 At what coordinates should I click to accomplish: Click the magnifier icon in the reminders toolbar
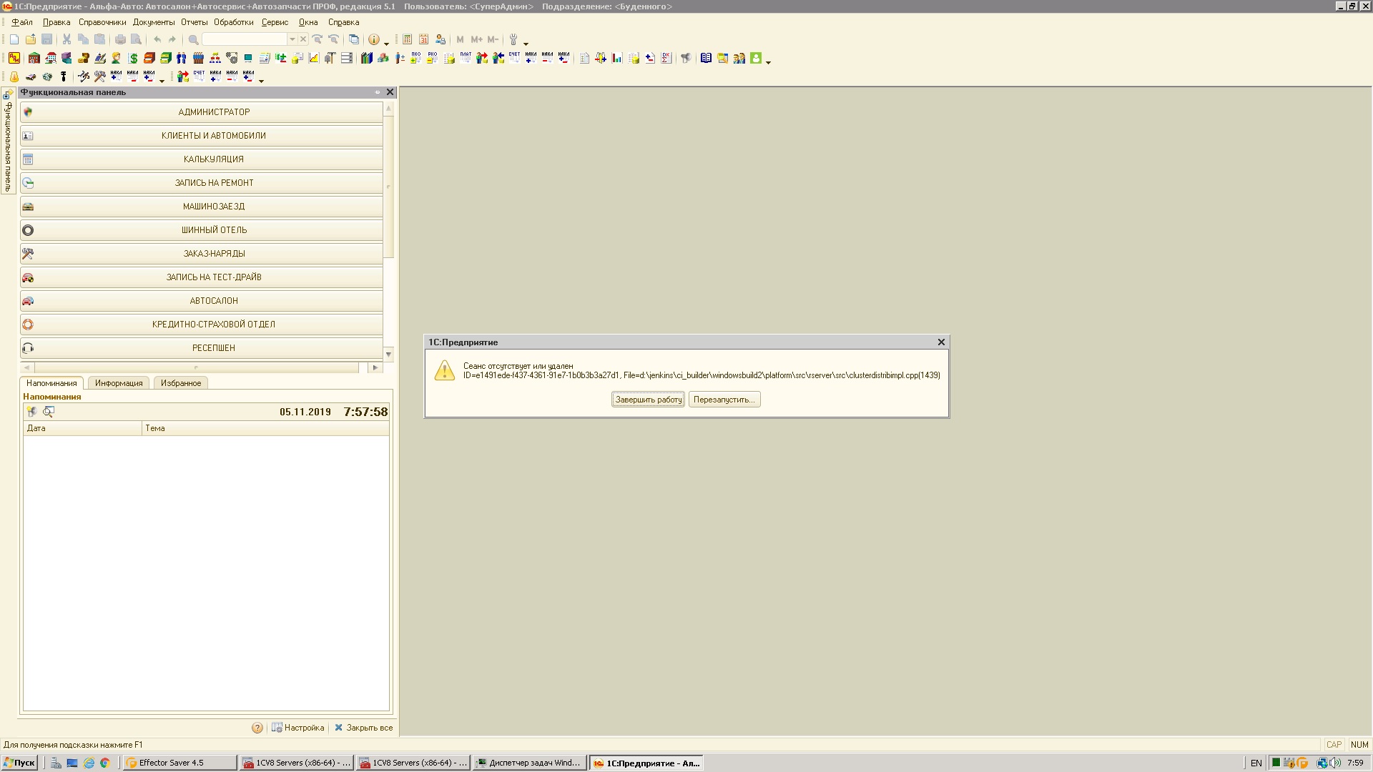coord(48,412)
